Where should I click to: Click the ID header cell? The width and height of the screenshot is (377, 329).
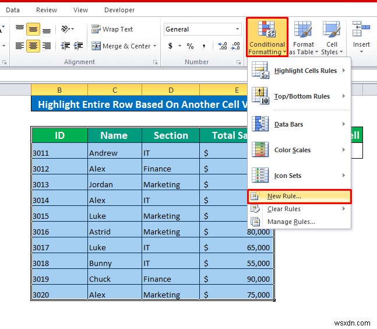pyautogui.click(x=59, y=135)
